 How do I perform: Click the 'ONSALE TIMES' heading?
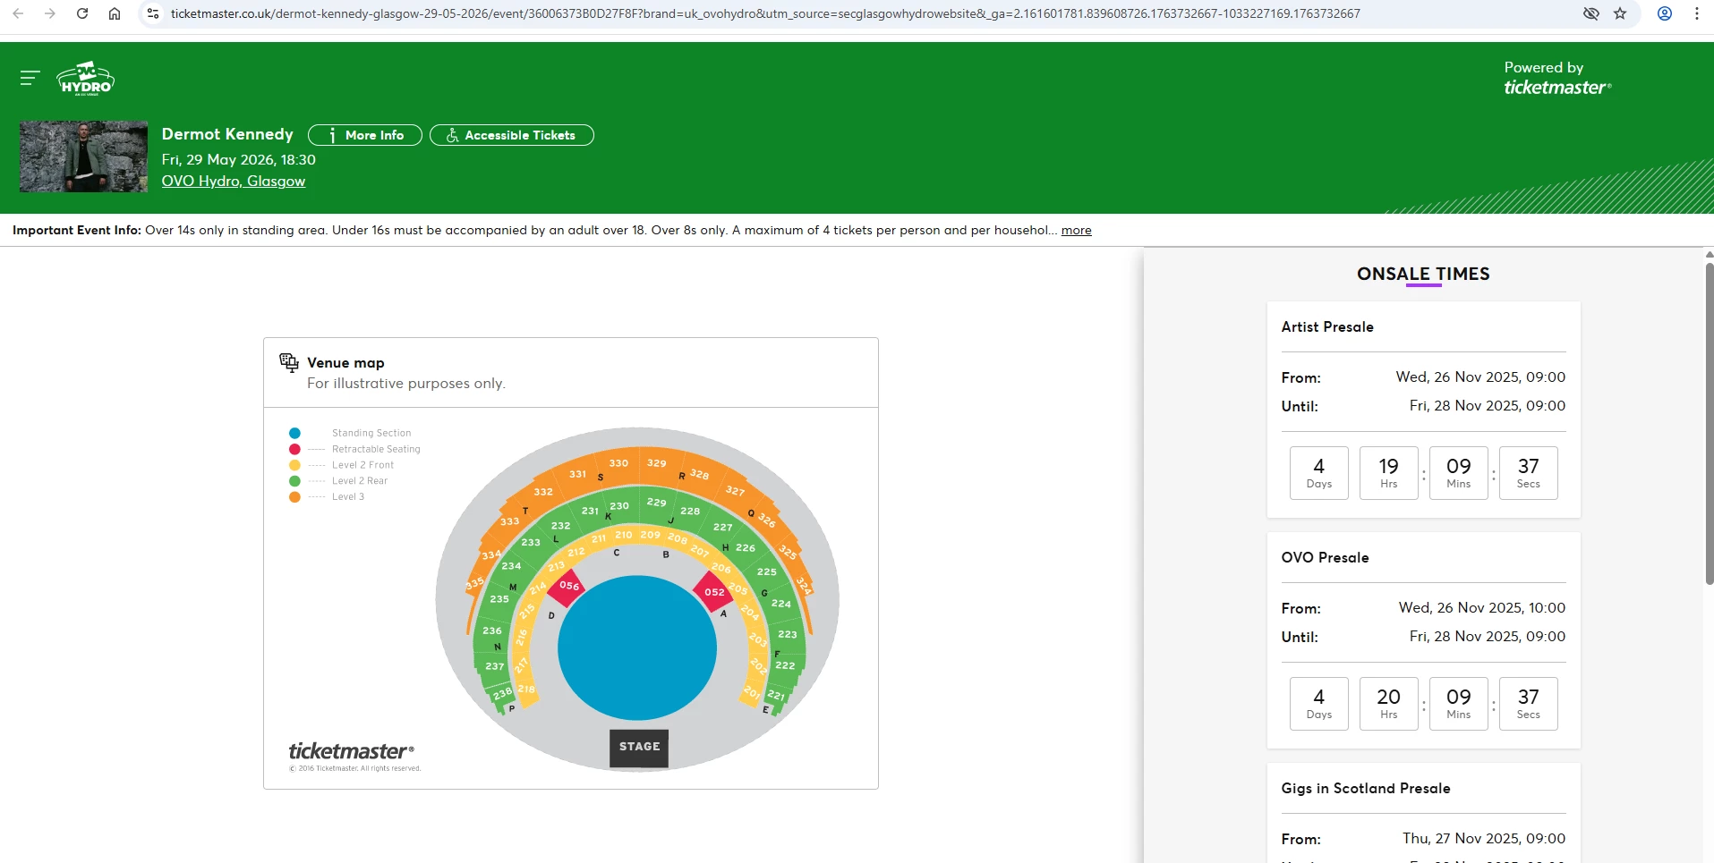click(x=1423, y=274)
